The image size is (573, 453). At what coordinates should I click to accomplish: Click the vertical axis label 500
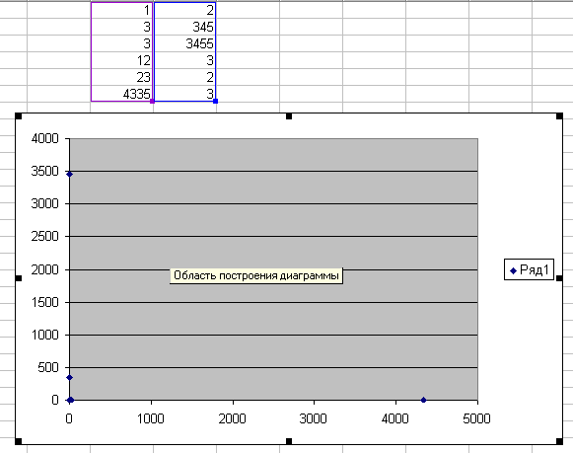(48, 367)
